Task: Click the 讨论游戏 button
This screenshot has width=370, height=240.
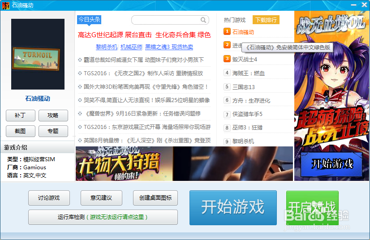Action: click(x=49, y=198)
